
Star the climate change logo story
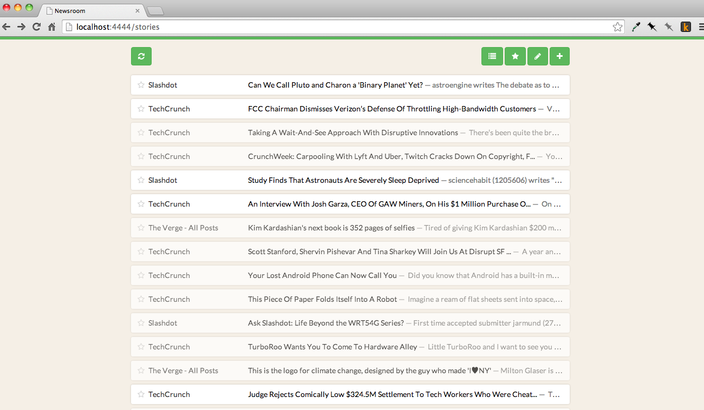point(141,371)
